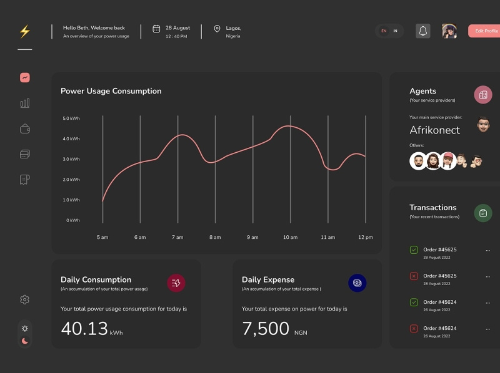Open the receipt bills sidebar icon
Screen dimensions: 500x373
(x=25, y=180)
